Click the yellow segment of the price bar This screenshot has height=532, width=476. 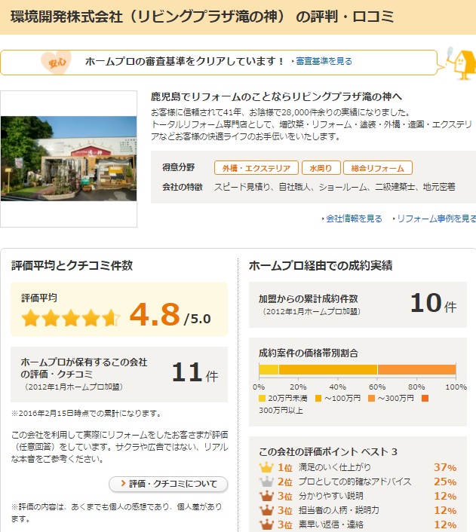pyautogui.click(x=269, y=369)
